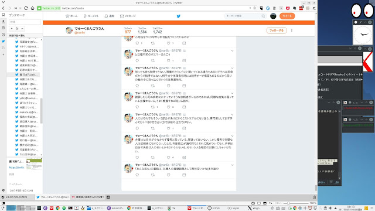Open the History panel clock icon

tap(3, 35)
